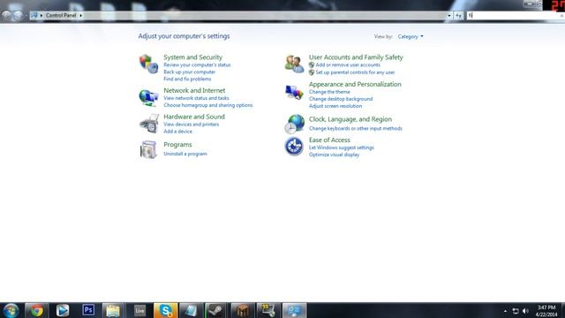Screen dimensions: 565x318
Task: Open Back up your computer link
Action: click(189, 72)
